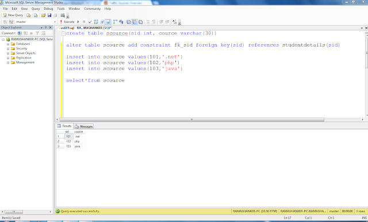Open the Community menu
Screen dimensions: 368x222
tap(92, 9)
